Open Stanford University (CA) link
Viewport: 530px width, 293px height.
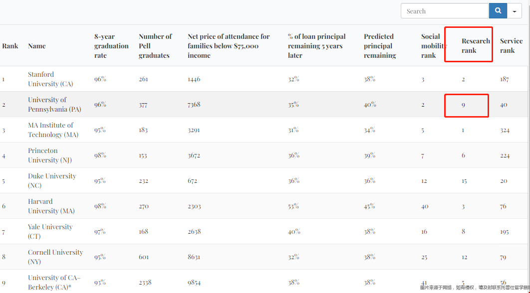coord(50,79)
